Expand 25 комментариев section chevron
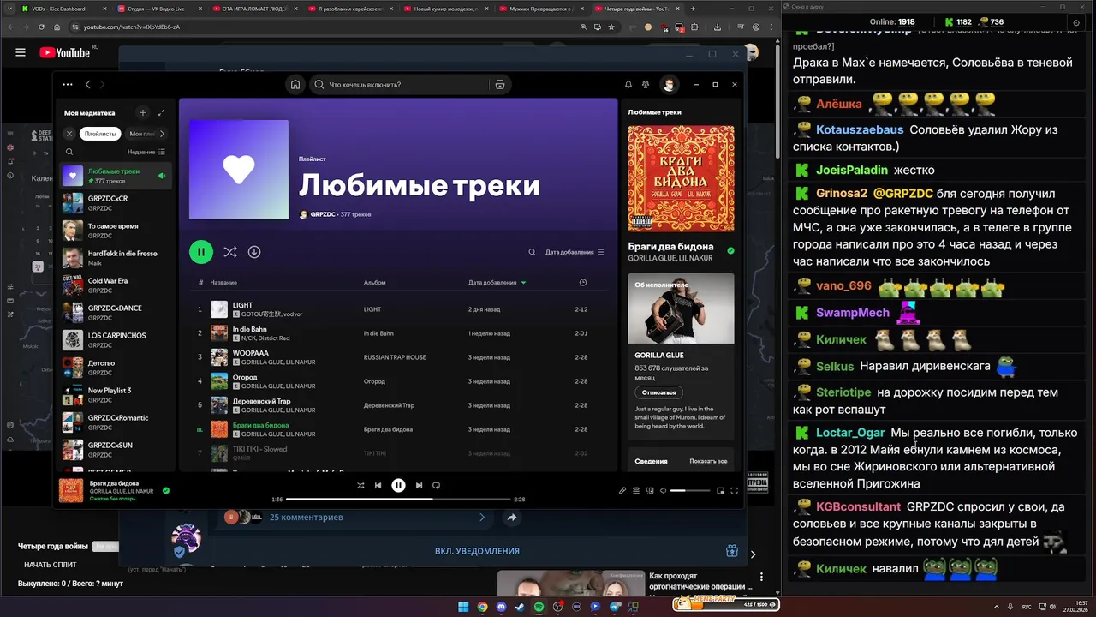This screenshot has height=617, width=1096. coord(482,518)
